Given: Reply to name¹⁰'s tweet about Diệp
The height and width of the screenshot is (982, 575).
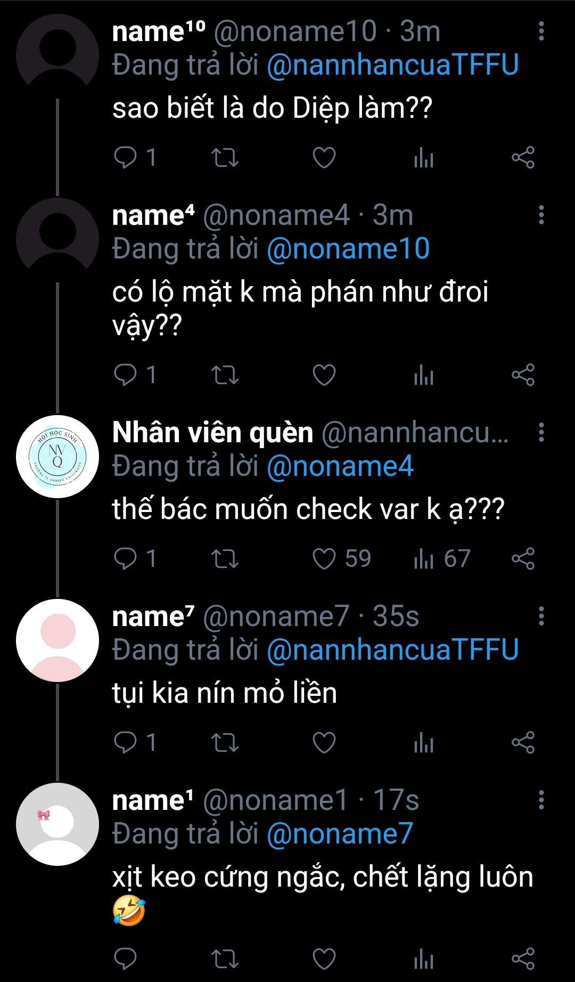Looking at the screenshot, I should (x=126, y=158).
